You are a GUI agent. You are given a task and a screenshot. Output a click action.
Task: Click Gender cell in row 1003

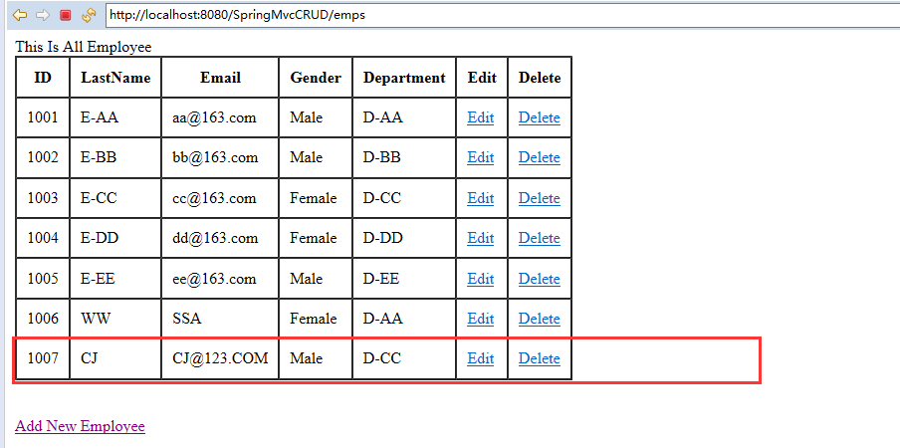(x=316, y=198)
